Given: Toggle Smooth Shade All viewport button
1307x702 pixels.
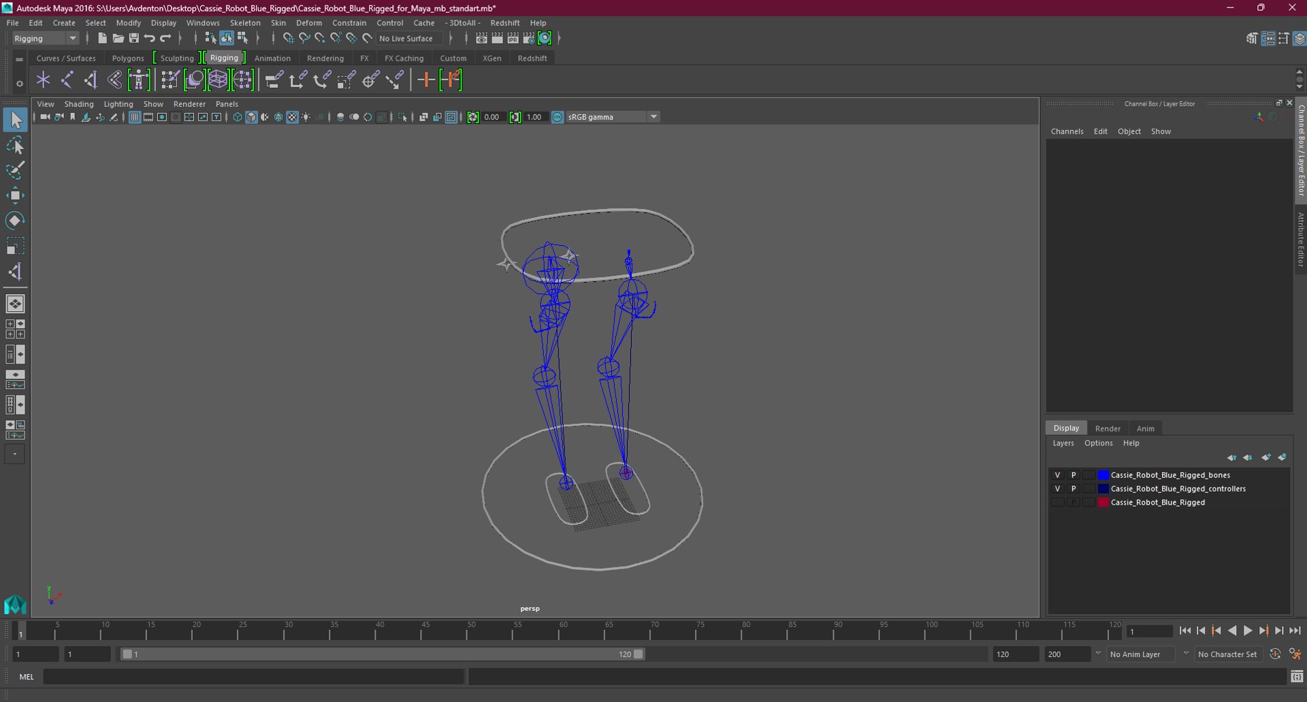Looking at the screenshot, I should [251, 117].
